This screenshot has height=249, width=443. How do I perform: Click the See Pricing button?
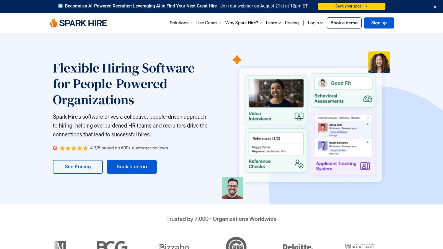78,167
